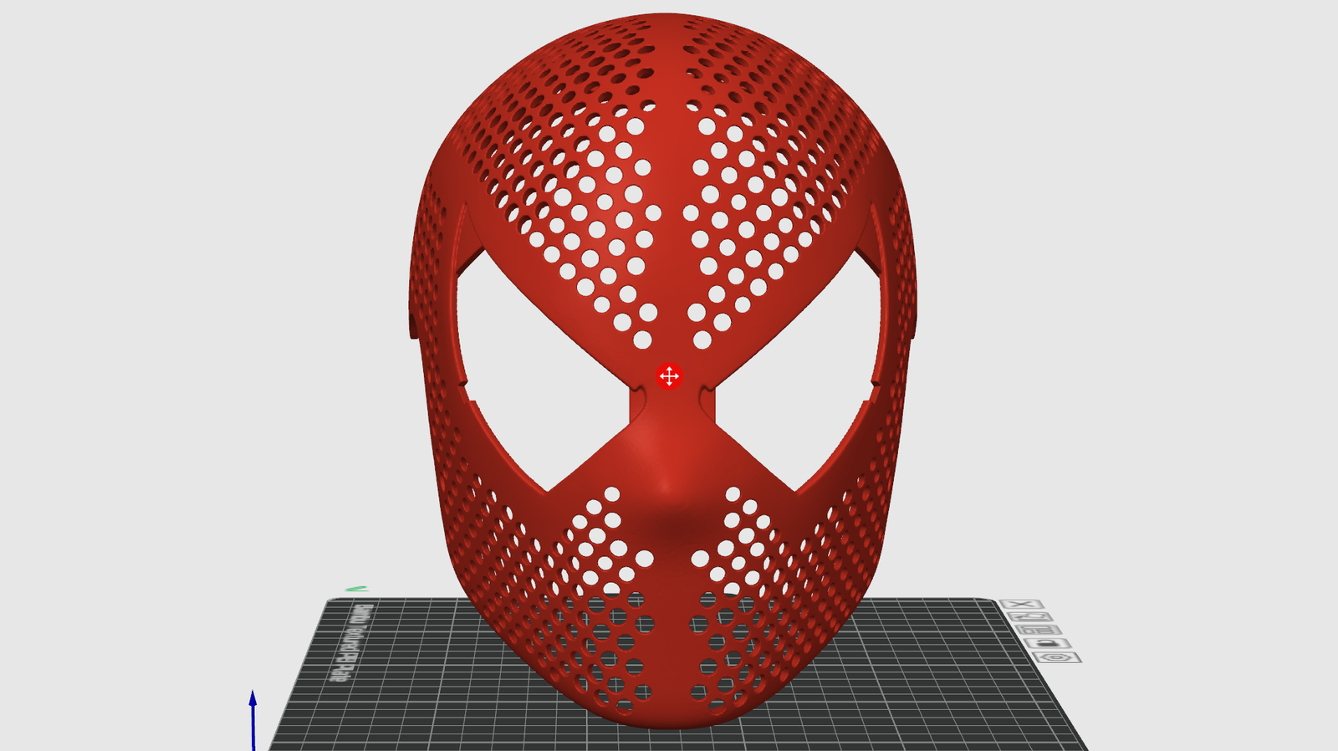Viewport: 1338px width, 751px height.
Task: Click the arrange objects icon beside the plate
Action: pyautogui.click(x=1040, y=630)
